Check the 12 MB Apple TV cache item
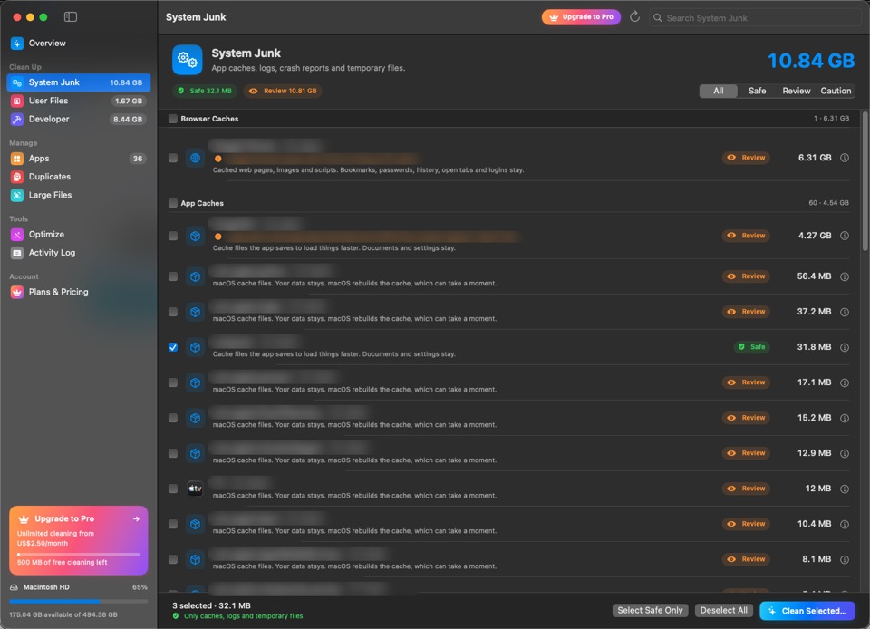Viewport: 870px width, 629px height. click(173, 489)
